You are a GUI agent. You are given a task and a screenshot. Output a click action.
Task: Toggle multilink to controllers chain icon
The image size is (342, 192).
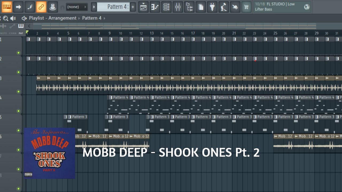[x=41, y=7]
